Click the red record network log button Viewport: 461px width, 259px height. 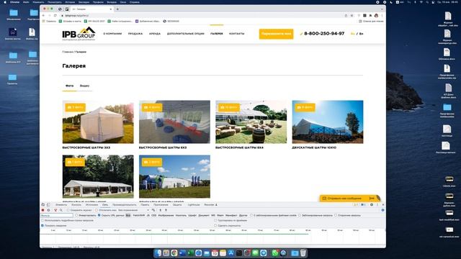tap(42, 210)
